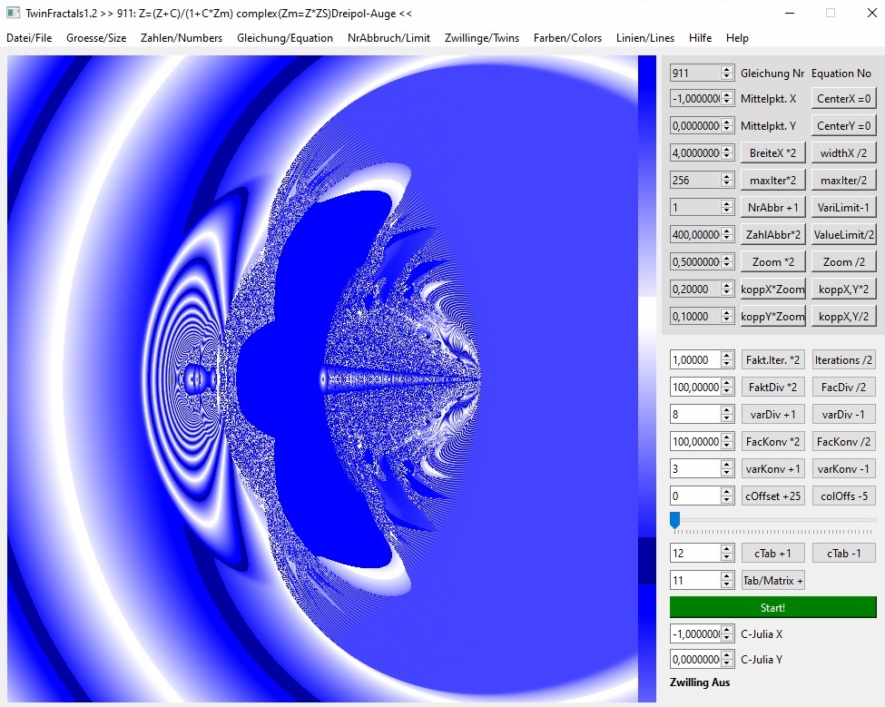885x707 pixels.
Task: Click the varDiv field showing 8
Action: tap(702, 414)
